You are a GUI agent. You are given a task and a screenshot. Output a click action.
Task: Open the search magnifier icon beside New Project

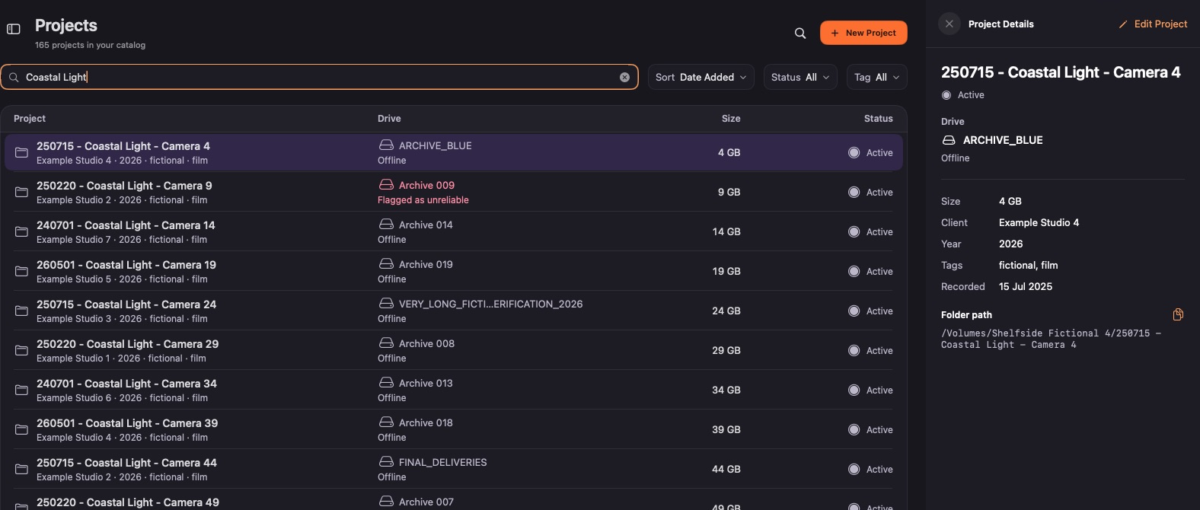pos(800,33)
